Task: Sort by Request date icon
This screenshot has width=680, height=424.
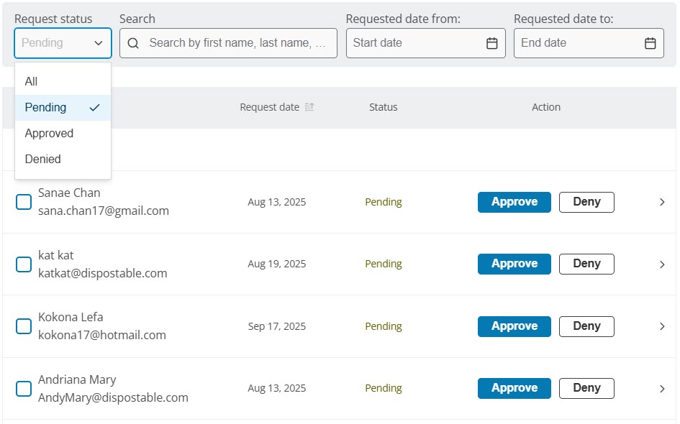Action: (309, 107)
